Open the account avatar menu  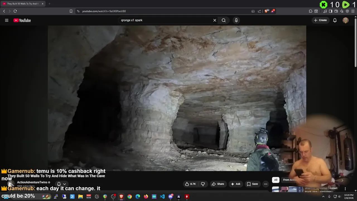pyautogui.click(x=346, y=20)
